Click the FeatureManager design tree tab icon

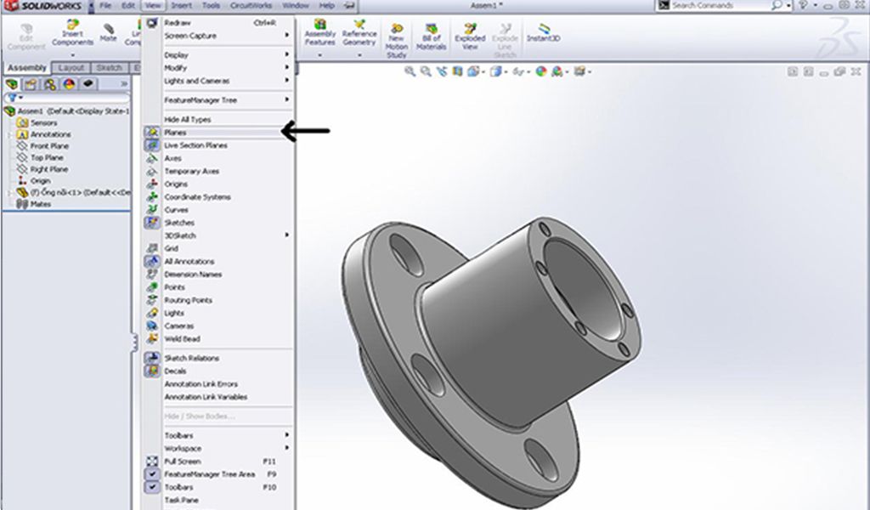tap(12, 84)
